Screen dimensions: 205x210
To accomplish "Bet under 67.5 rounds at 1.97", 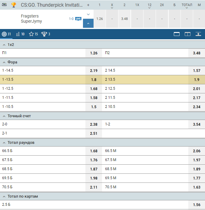I will coord(197,160).
